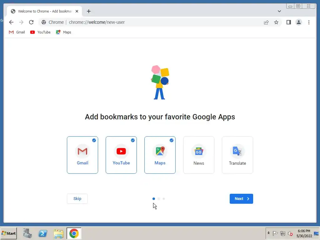
Task: Deselect the YouTube app card
Action: (x=121, y=155)
